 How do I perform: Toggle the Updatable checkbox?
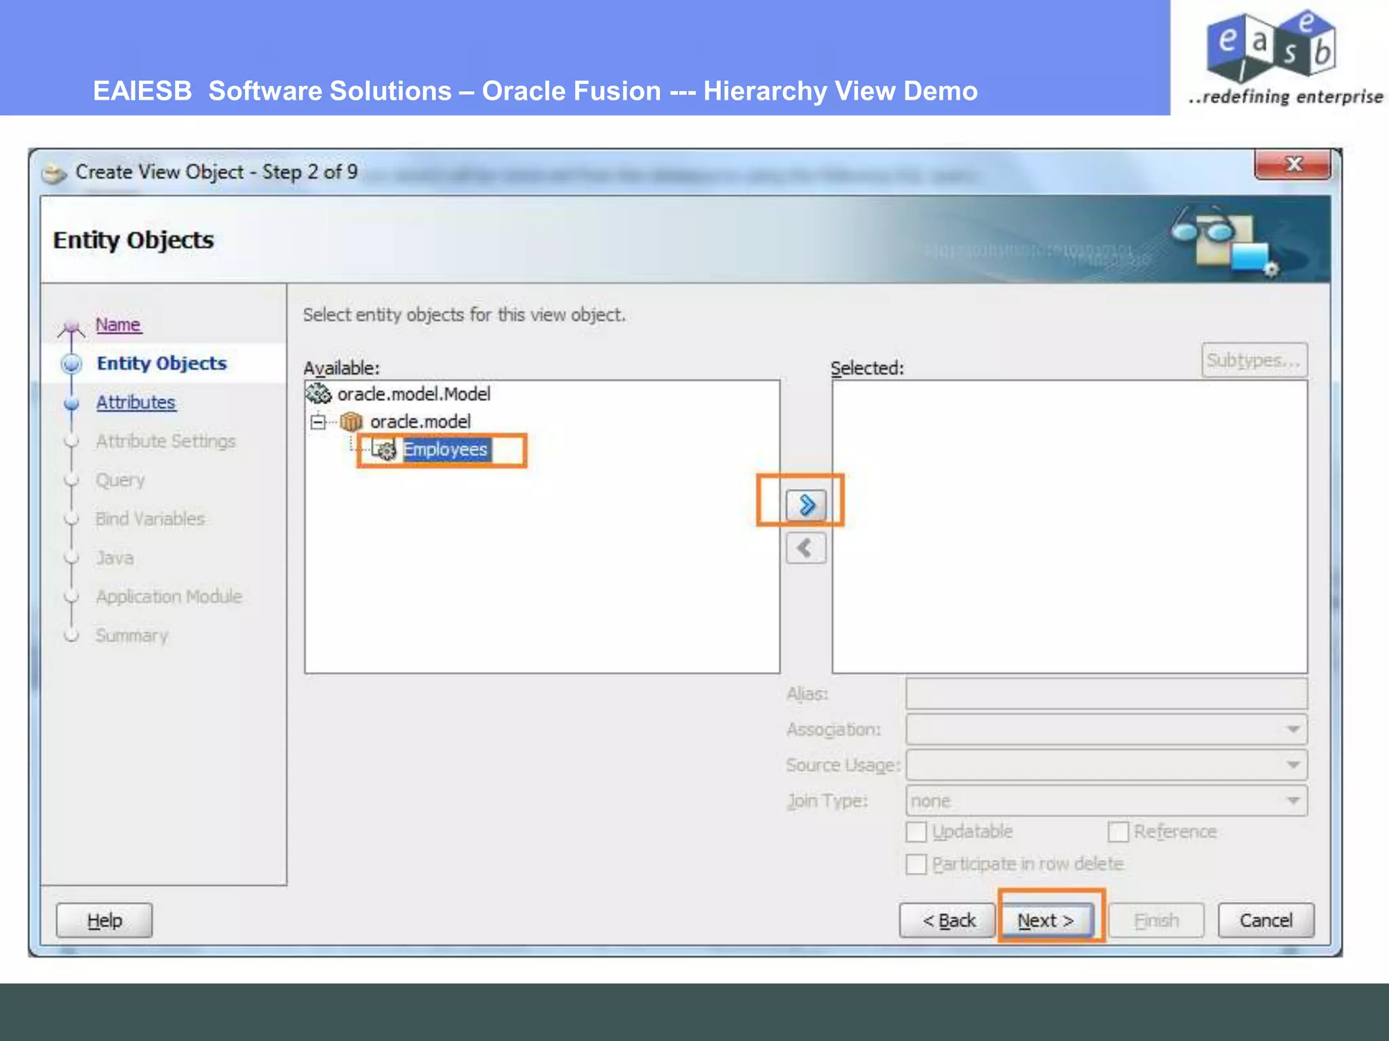(x=916, y=832)
